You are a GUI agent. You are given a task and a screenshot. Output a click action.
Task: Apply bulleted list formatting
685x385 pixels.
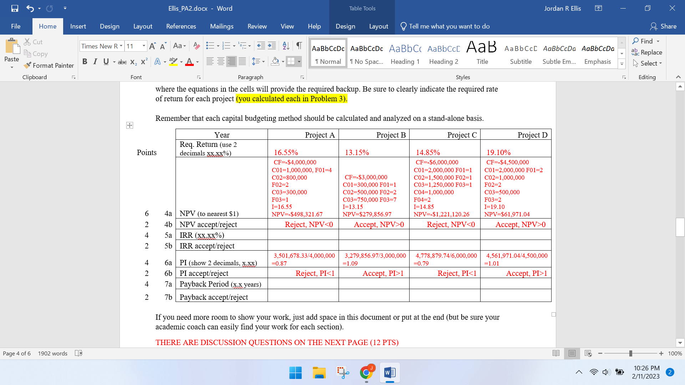pyautogui.click(x=210, y=46)
